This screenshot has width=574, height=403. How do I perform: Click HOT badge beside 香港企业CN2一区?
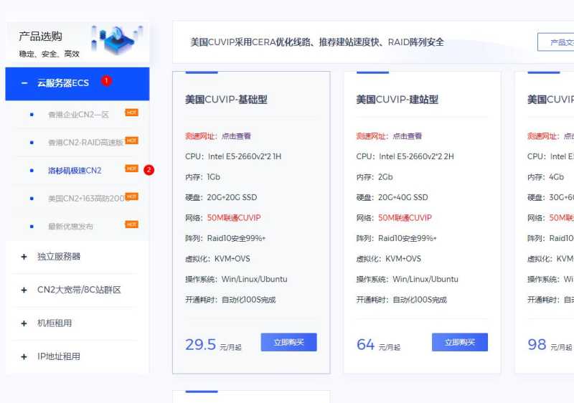point(132,113)
